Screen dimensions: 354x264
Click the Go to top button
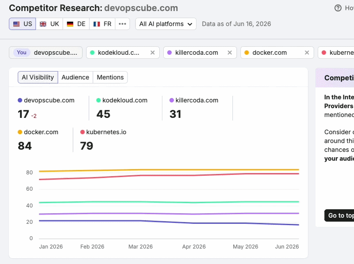339,215
